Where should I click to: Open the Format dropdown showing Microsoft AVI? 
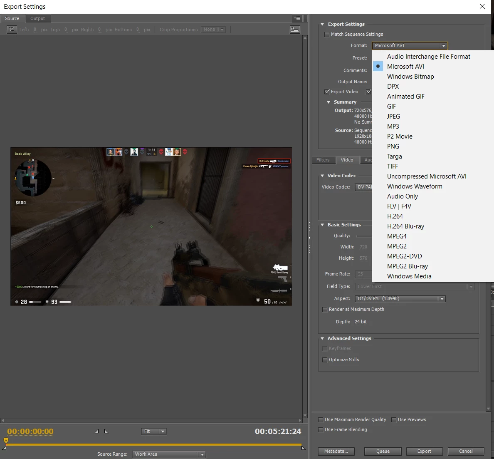(410, 46)
